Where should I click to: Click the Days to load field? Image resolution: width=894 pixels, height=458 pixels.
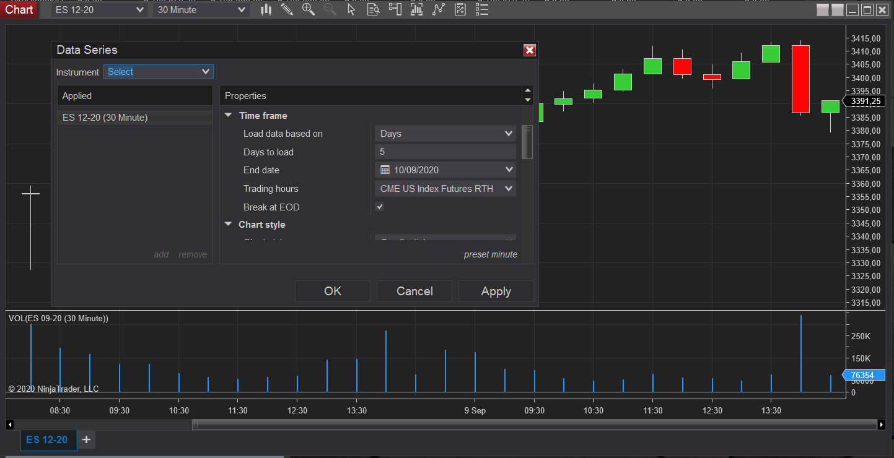(445, 152)
